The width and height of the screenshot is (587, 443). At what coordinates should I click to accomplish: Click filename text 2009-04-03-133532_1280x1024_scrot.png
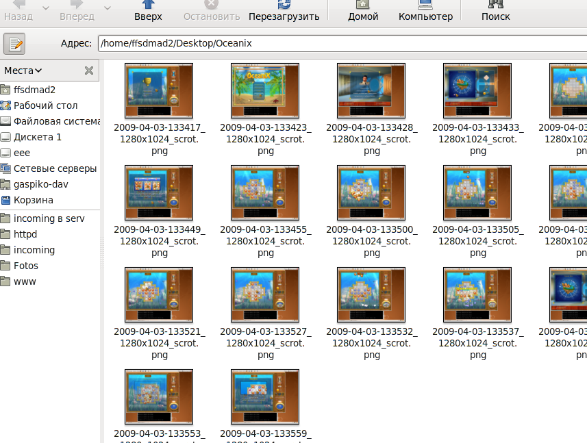pyautogui.click(x=372, y=344)
